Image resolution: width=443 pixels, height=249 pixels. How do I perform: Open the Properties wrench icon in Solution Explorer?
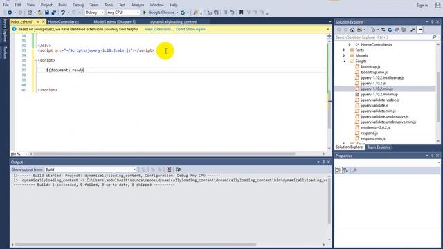[413, 30]
